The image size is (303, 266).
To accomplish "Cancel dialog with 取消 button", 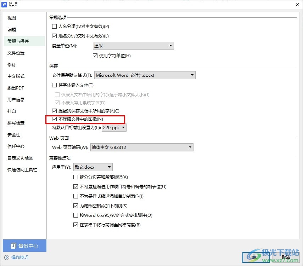I will click(x=286, y=257).
